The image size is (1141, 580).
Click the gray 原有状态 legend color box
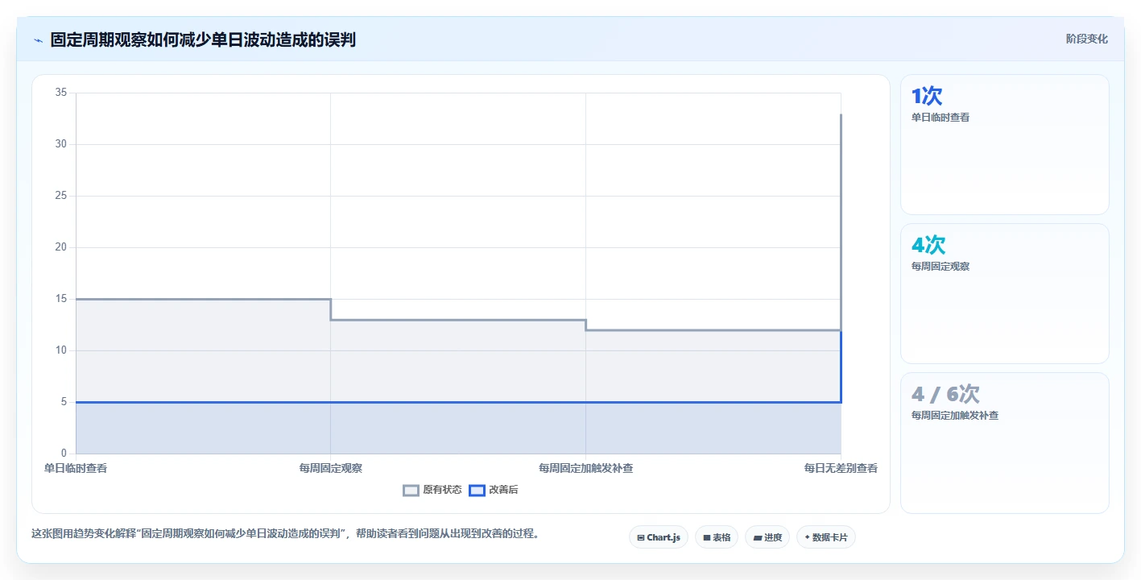(411, 490)
